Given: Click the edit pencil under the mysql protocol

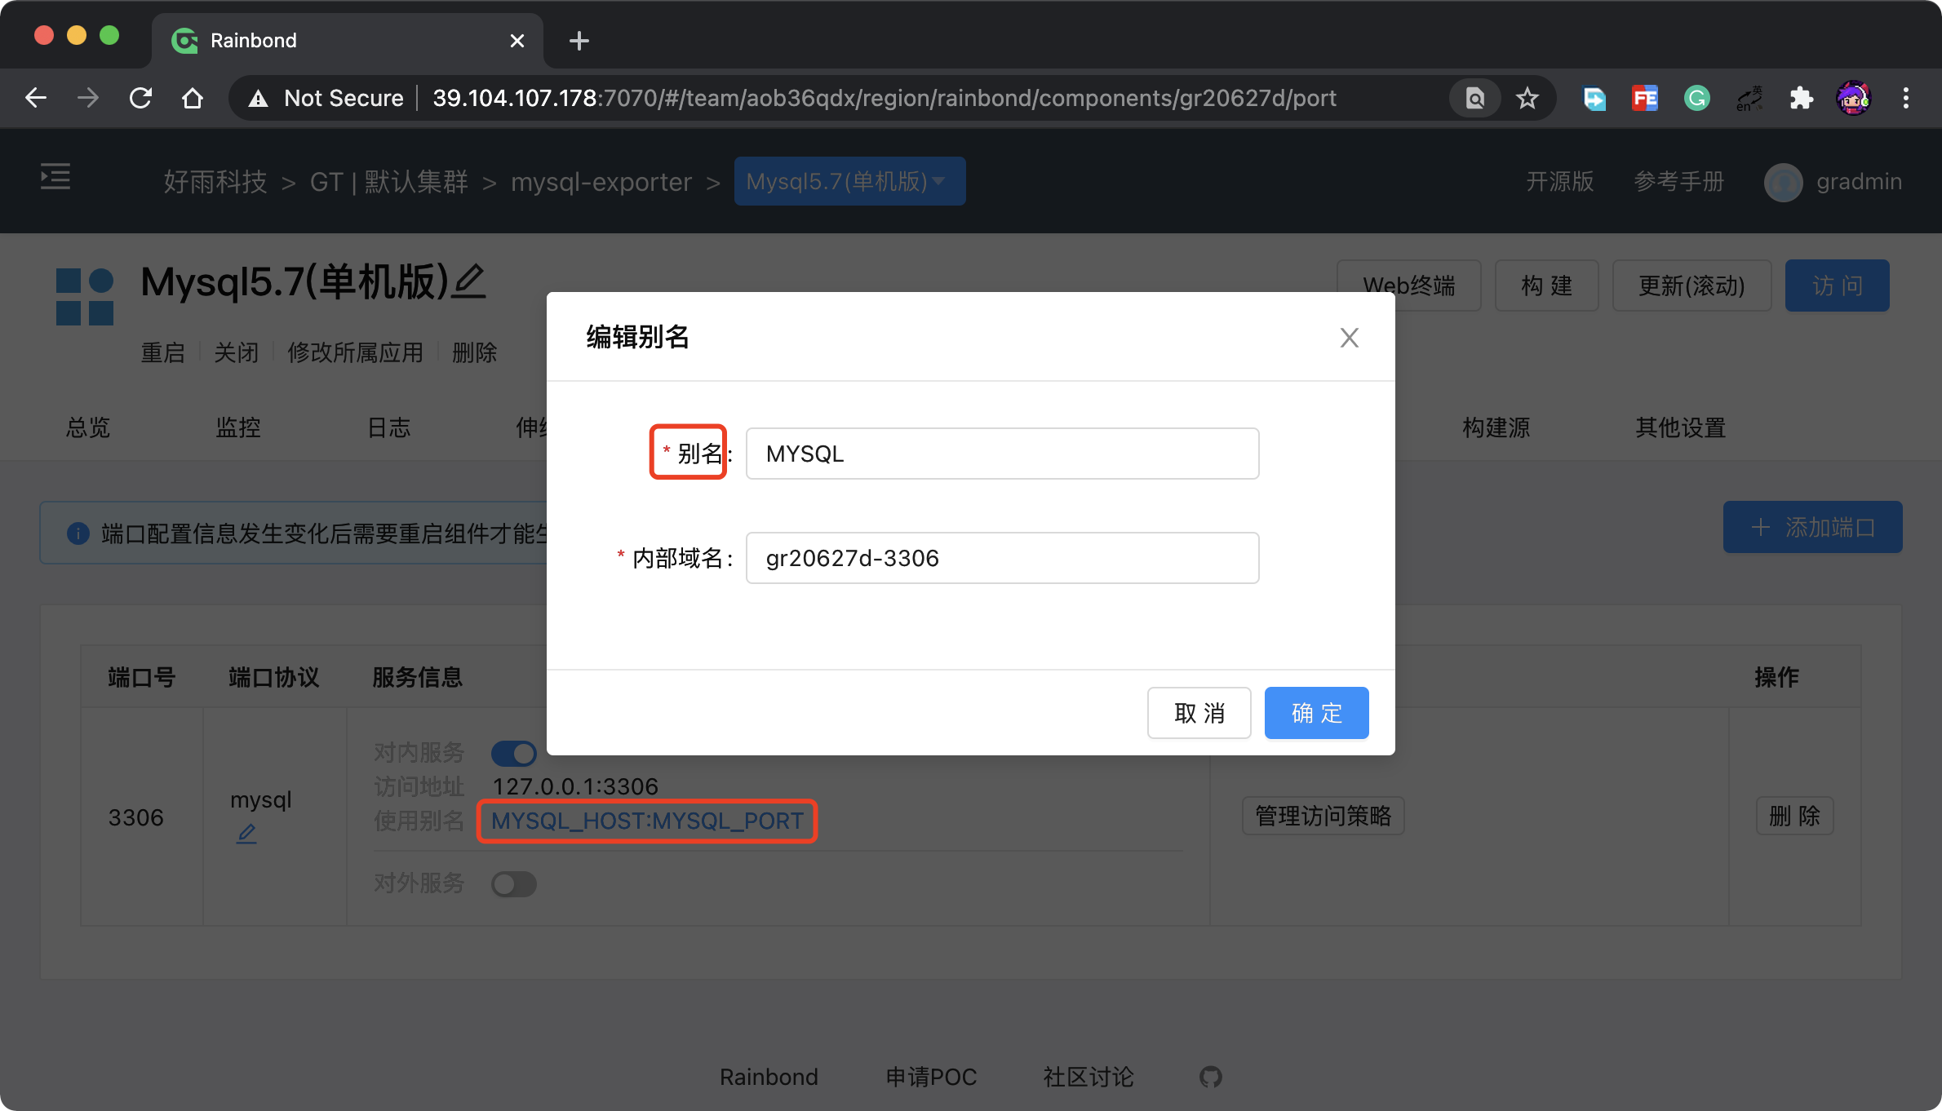Looking at the screenshot, I should [x=247, y=834].
